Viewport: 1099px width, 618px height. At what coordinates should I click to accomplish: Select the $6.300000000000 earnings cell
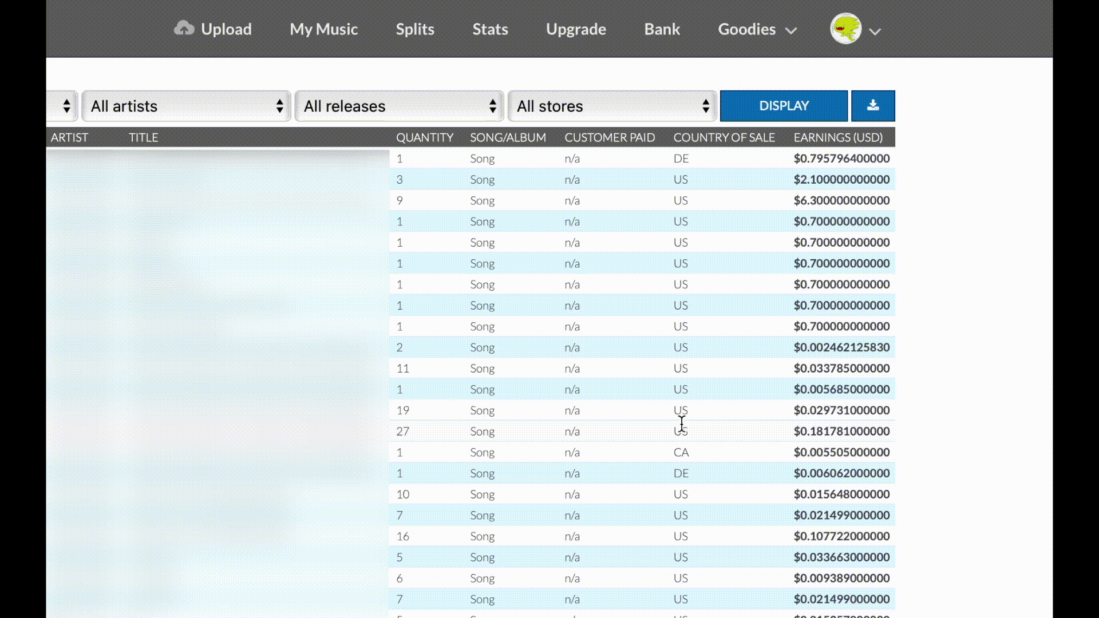841,200
